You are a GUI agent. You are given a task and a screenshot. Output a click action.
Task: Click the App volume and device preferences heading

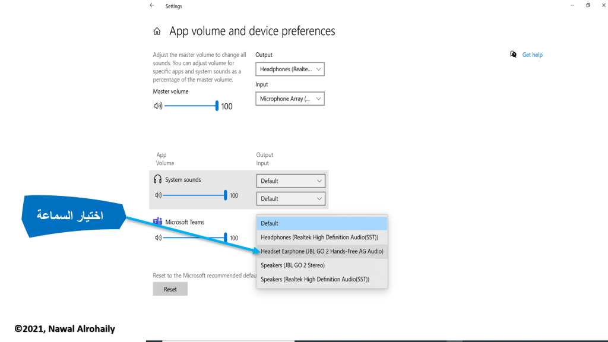coord(252,31)
